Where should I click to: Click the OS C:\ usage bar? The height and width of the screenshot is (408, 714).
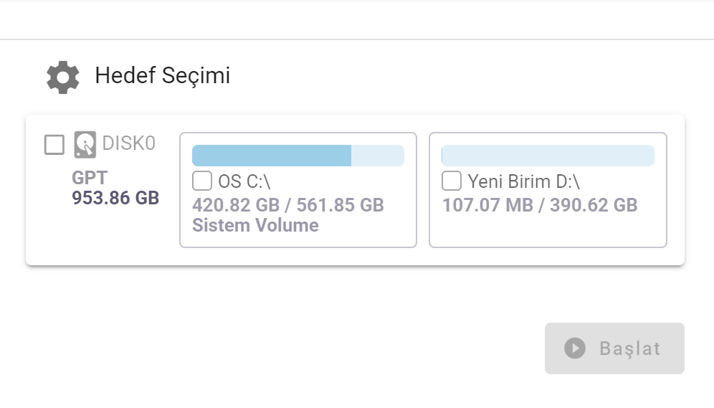click(297, 156)
